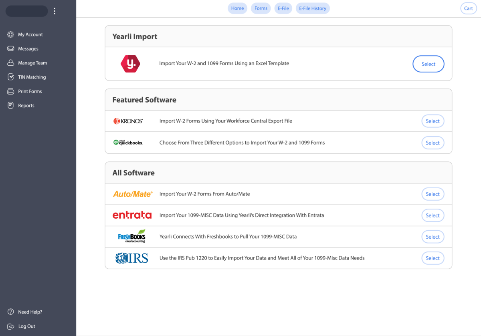
Task: Click the Need Help question mark icon
Action: 11,312
